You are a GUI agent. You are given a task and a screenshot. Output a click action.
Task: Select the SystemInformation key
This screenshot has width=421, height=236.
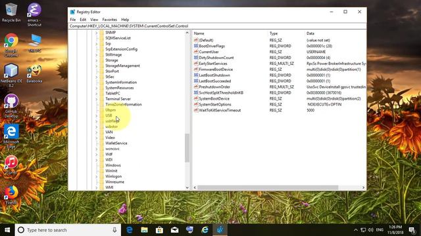[121, 82]
